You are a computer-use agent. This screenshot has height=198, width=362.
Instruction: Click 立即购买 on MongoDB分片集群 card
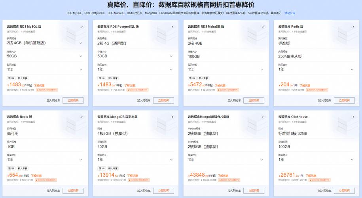[x=254, y=190]
